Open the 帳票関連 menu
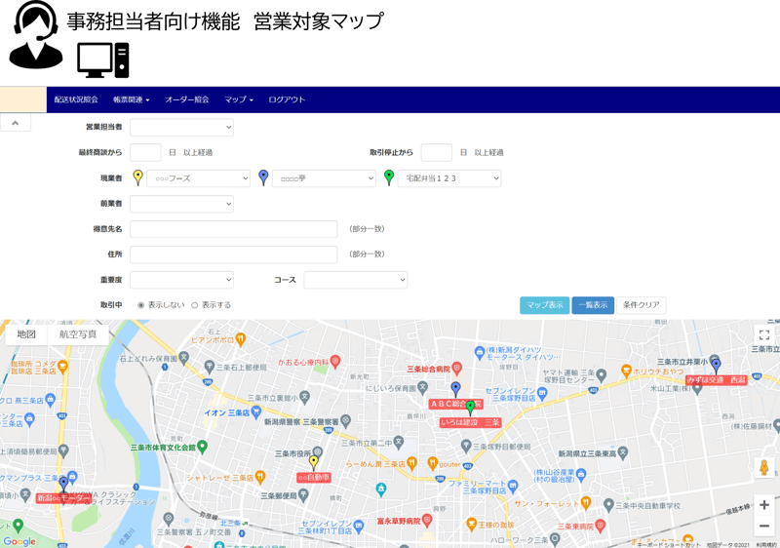This screenshot has width=780, height=548. pos(131,99)
